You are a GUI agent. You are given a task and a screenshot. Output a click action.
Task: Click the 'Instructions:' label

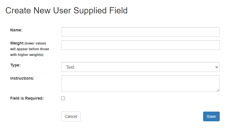click(x=22, y=78)
